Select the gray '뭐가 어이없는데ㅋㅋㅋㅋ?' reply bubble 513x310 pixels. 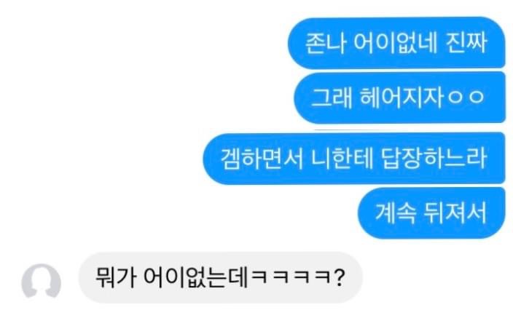coord(221,277)
